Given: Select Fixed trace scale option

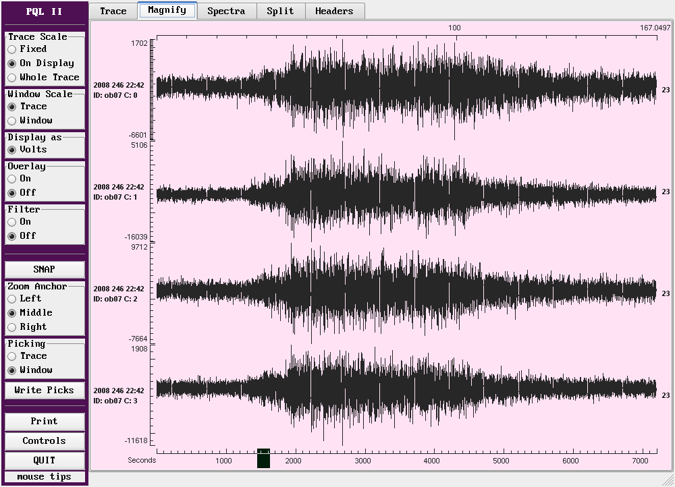Looking at the screenshot, I should (12, 49).
